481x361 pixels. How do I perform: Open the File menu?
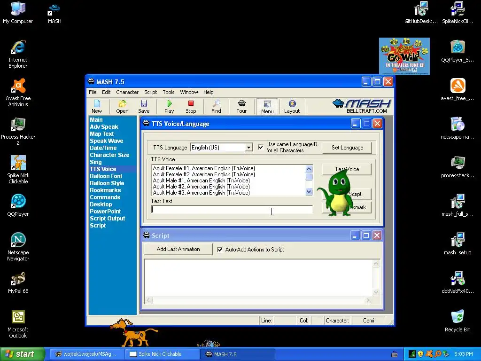93,92
